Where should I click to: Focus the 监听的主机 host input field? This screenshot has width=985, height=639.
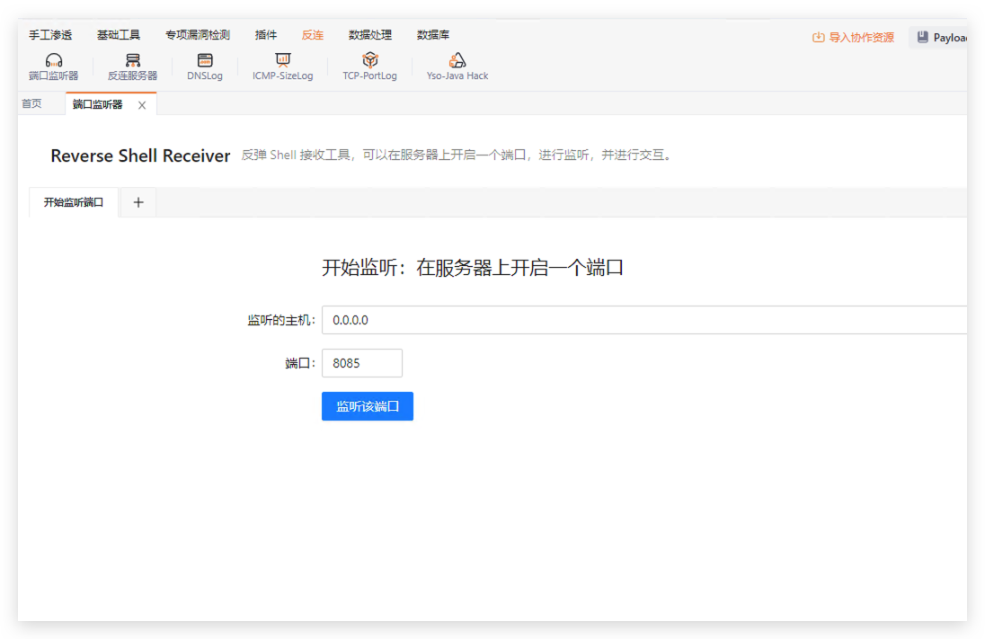643,320
